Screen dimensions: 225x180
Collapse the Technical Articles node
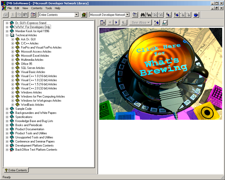7,35
